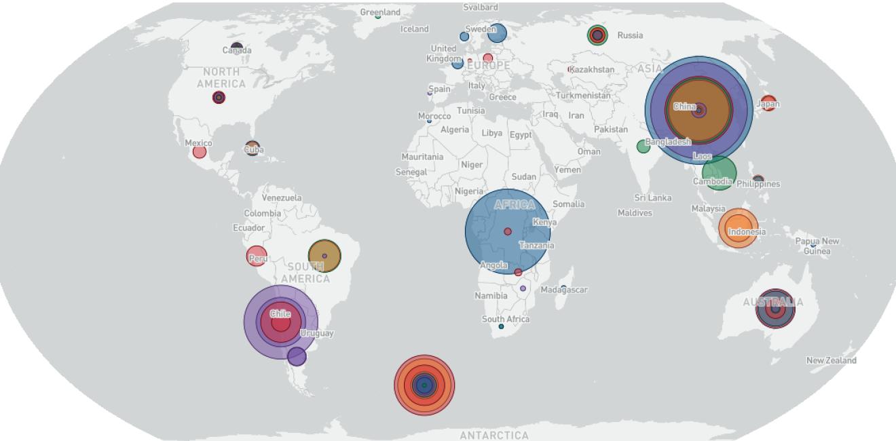Select the AFRICA continent label
Screen dimensions: 896x441
tap(514, 204)
